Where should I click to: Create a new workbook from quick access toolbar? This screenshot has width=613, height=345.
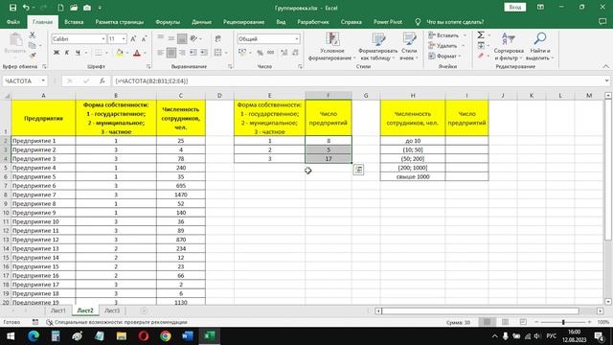point(60,8)
